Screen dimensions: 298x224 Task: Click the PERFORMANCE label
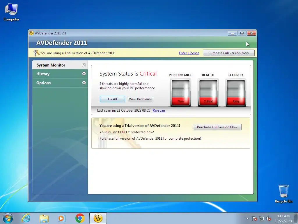click(x=180, y=75)
